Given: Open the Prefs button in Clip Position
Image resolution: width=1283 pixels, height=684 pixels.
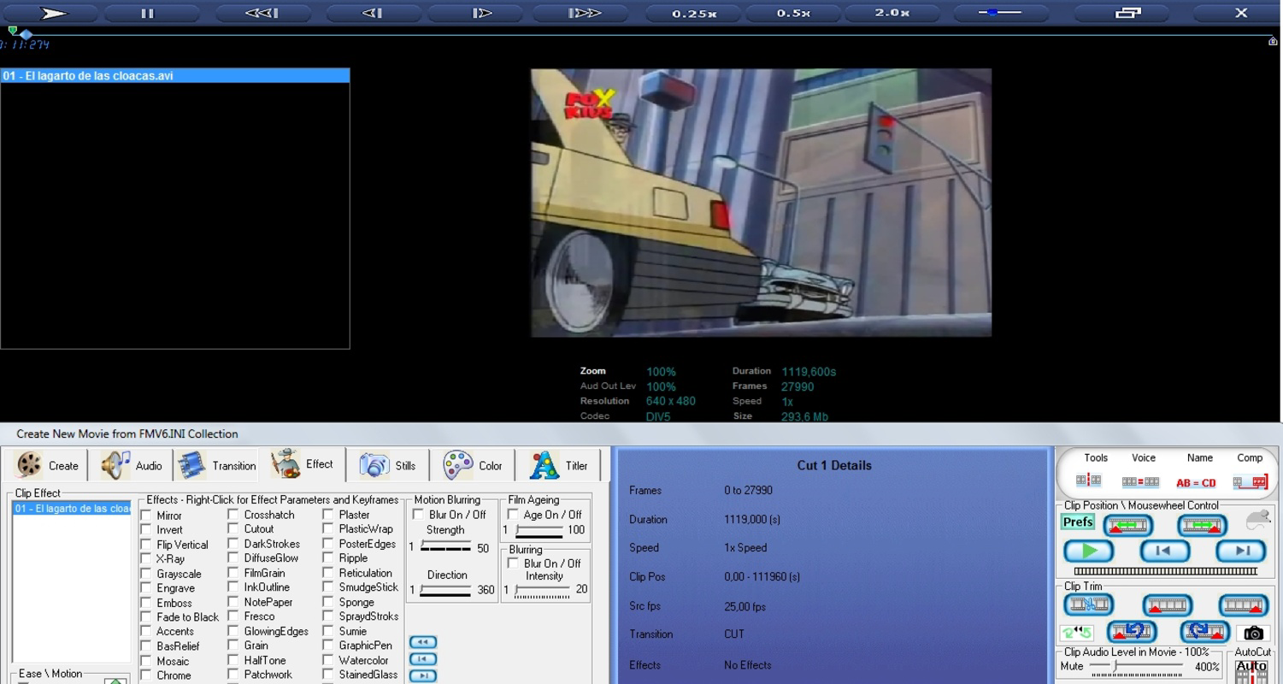Looking at the screenshot, I should click(1078, 522).
